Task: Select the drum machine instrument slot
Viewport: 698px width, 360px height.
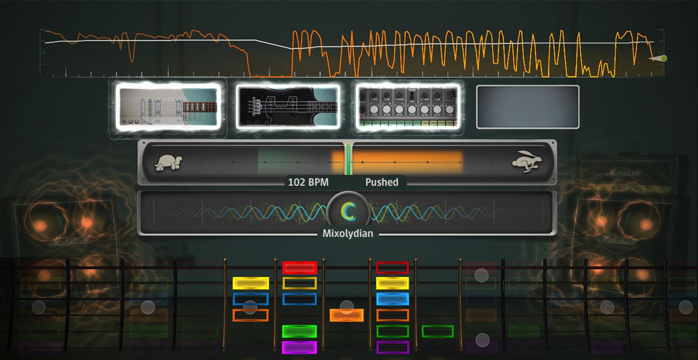Action: coord(408,106)
